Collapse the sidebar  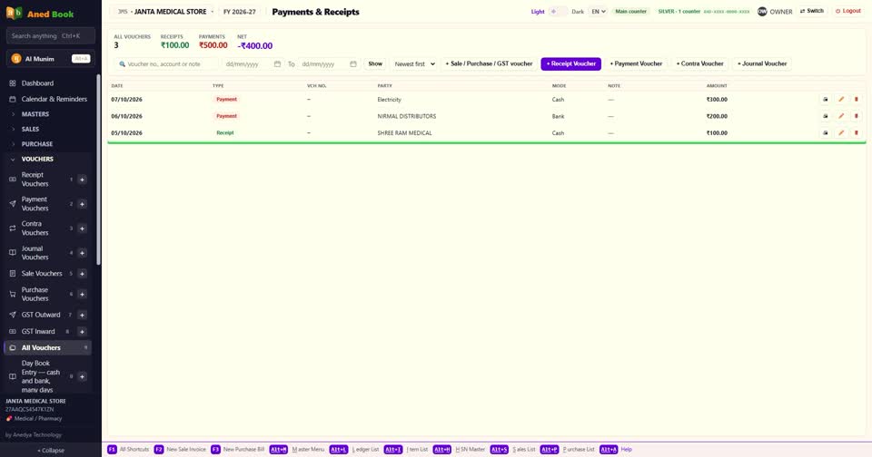pos(51,451)
